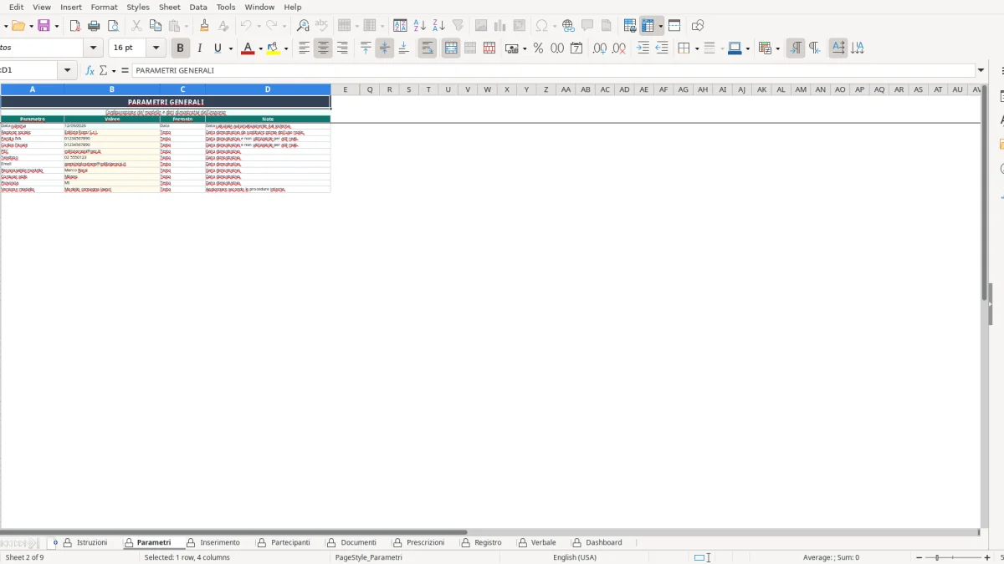Apply the red font color swatch
Screen dimensions: 1004x564
pyautogui.click(x=248, y=48)
